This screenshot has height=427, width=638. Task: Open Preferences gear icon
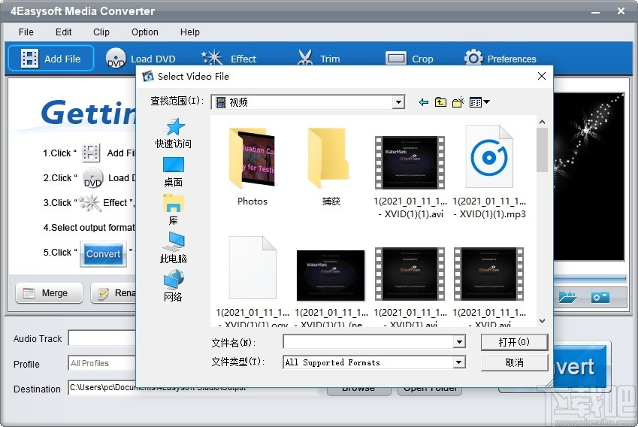click(x=473, y=58)
